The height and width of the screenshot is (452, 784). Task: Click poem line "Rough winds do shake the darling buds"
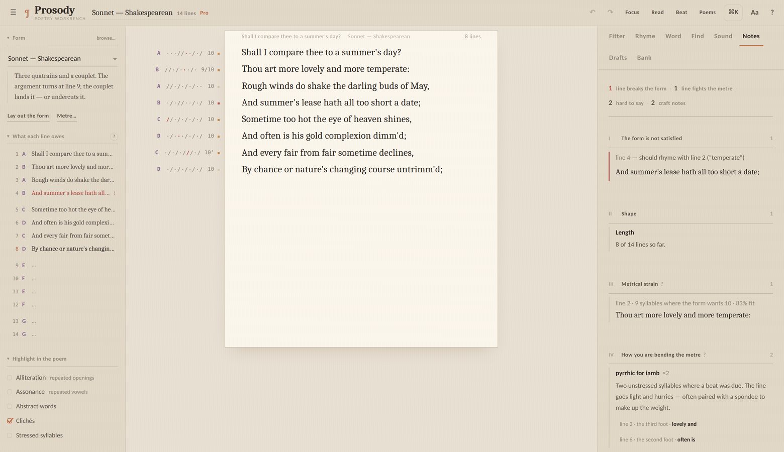335,86
